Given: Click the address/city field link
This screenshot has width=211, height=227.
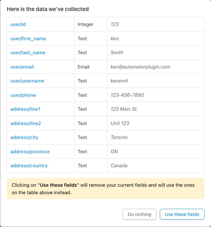Looking at the screenshot, I should point(24,137).
